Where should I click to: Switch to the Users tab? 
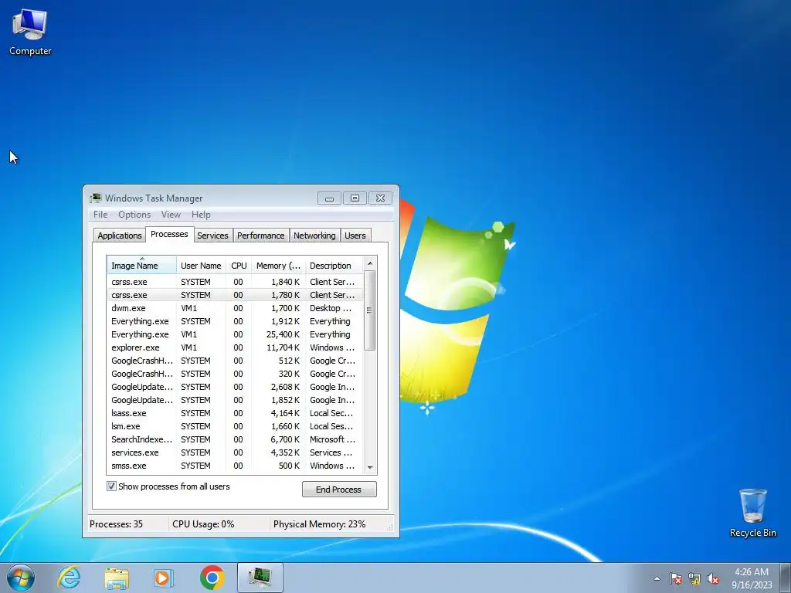tap(355, 236)
